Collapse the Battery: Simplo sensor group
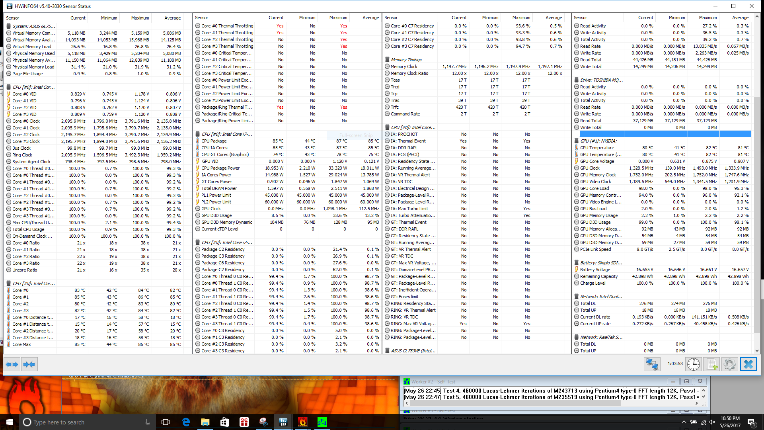Screen dimensions: 764x430 (600, 263)
